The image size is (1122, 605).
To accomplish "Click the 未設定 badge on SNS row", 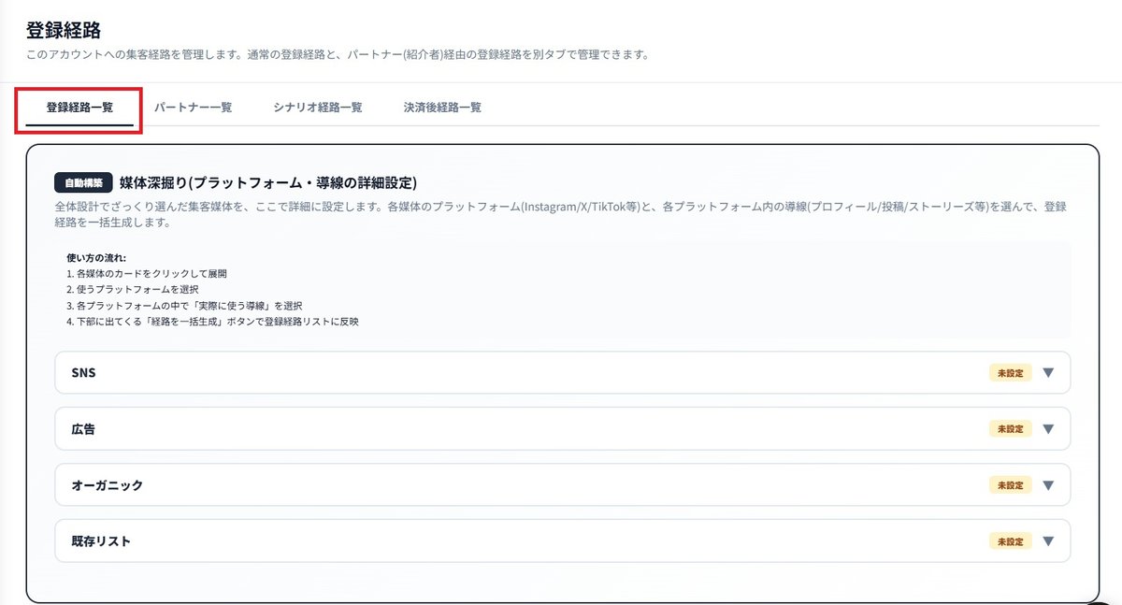I will 1010,373.
